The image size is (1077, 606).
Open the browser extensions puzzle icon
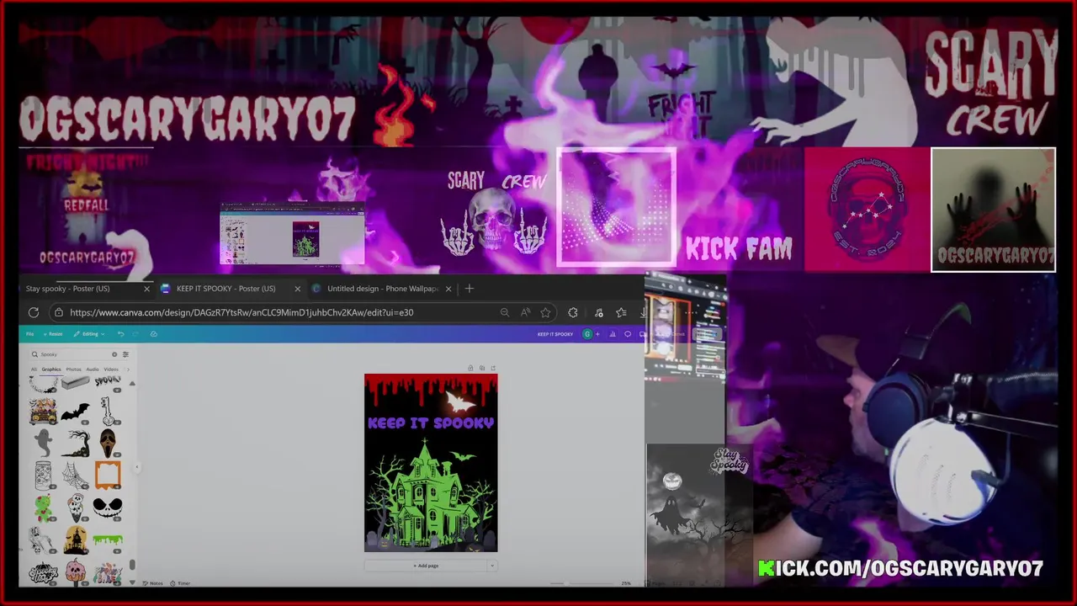(573, 312)
